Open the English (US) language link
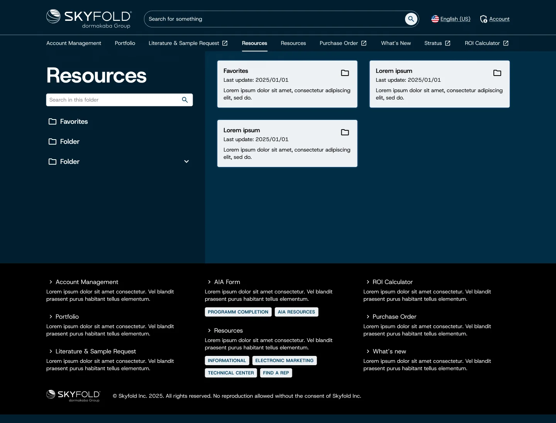The width and height of the screenshot is (556, 423). pos(455,19)
